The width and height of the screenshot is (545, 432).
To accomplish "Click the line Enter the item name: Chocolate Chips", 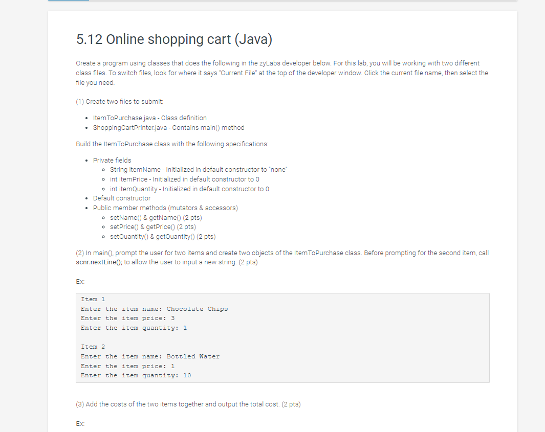I will [154, 309].
